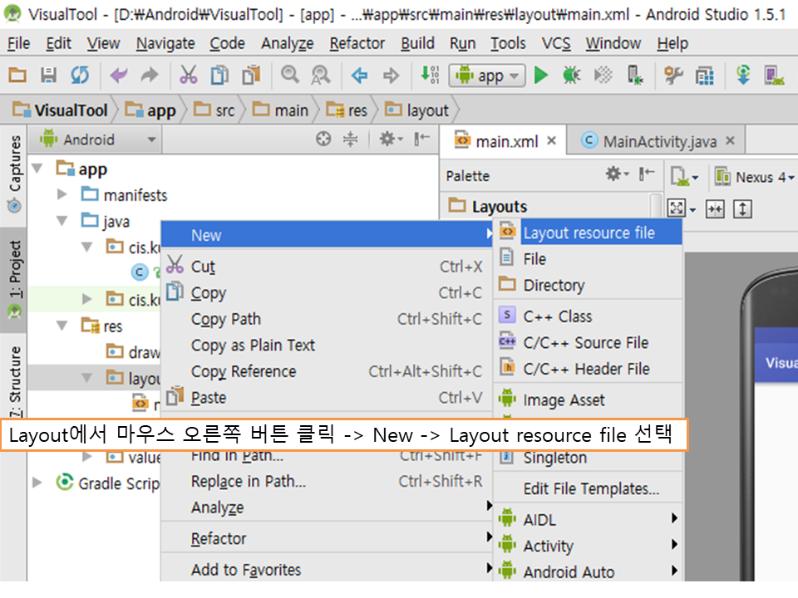Click the Find magnifier toolbar icon
The width and height of the screenshot is (798, 598).
click(289, 76)
